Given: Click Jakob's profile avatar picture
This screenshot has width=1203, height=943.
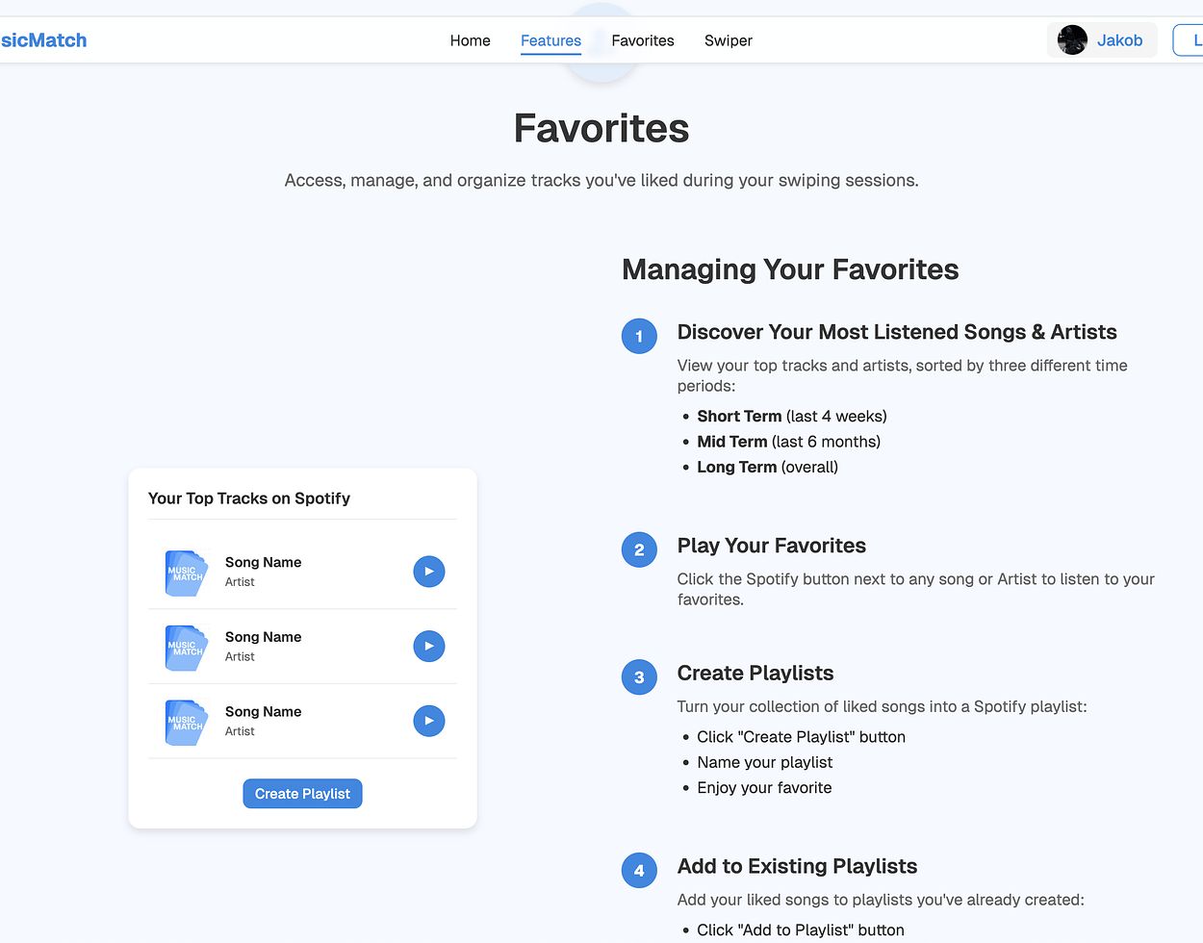Looking at the screenshot, I should click(1072, 40).
